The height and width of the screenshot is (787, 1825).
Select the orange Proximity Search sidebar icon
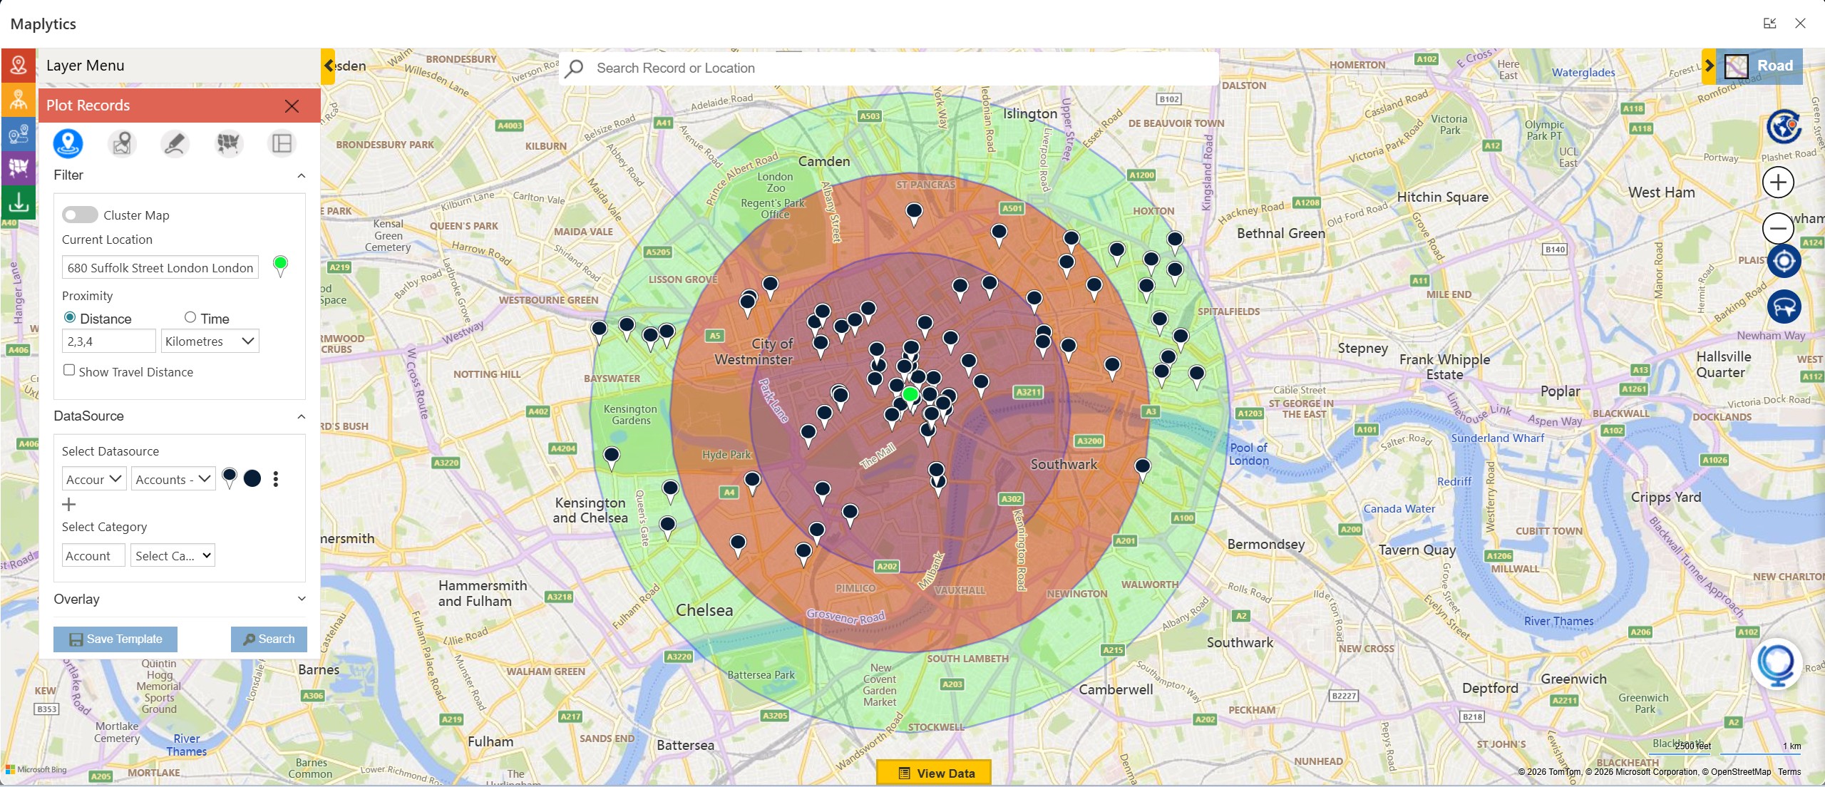pyautogui.click(x=19, y=100)
